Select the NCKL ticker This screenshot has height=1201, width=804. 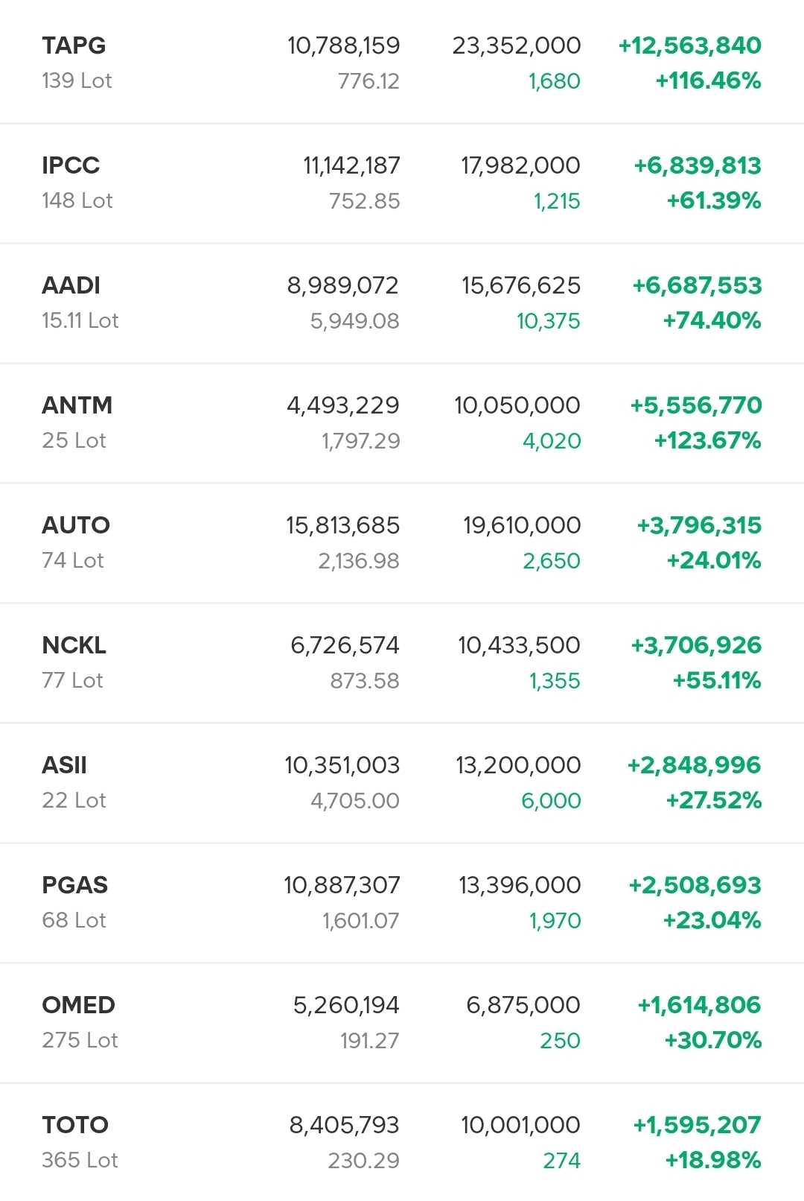click(x=74, y=645)
